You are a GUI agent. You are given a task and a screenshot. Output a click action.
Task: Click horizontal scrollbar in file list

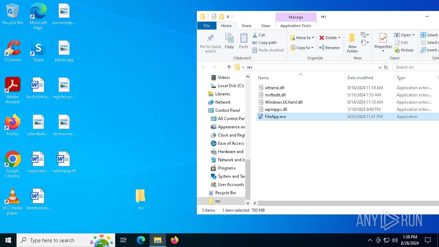coord(348,203)
